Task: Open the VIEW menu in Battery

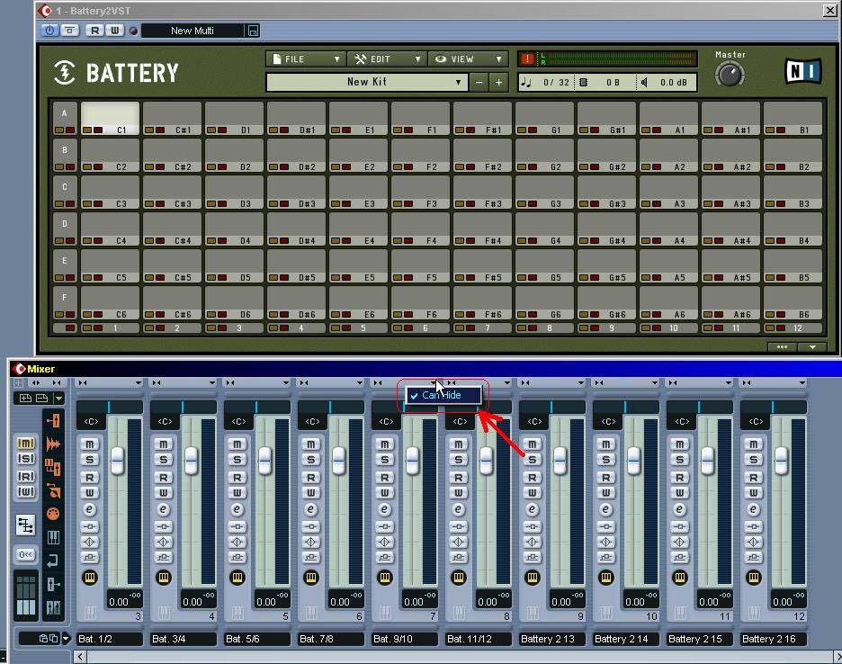Action: (x=468, y=59)
